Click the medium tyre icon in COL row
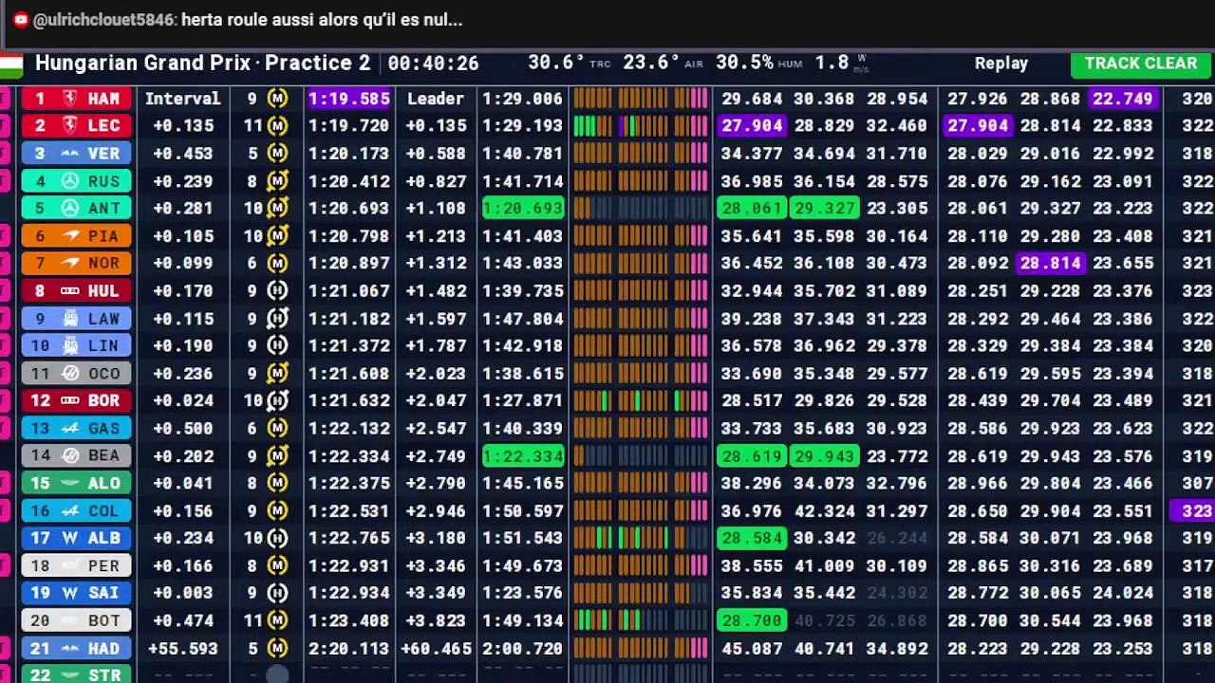1215x683 pixels. point(277,510)
